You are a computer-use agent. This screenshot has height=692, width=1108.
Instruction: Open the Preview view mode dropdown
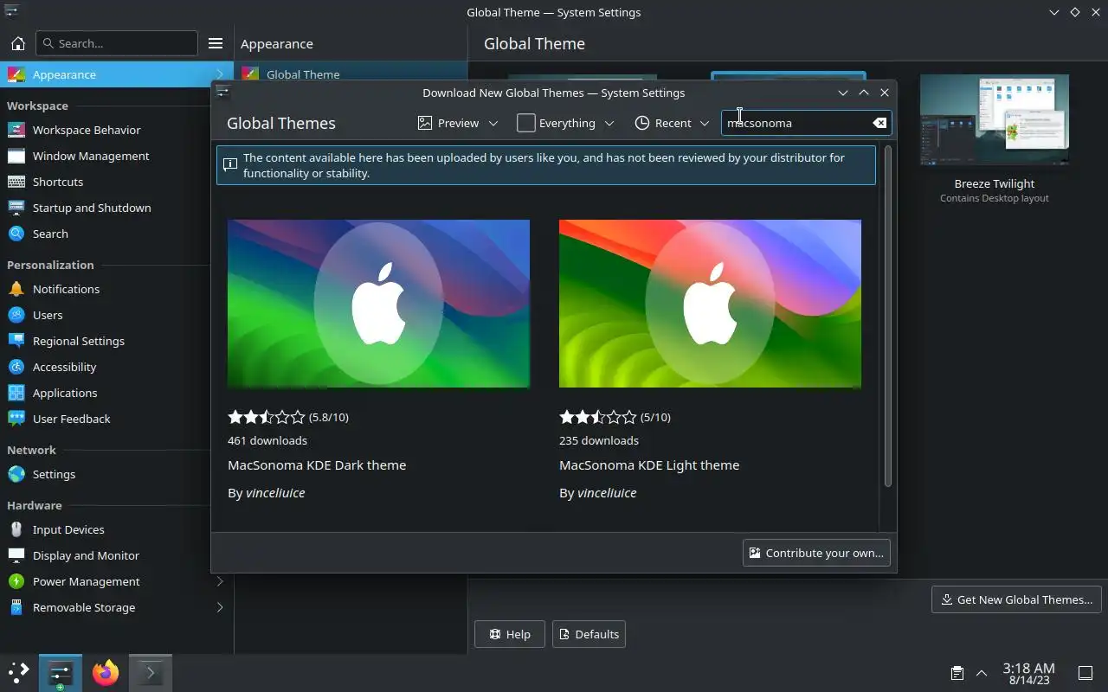[459, 123]
